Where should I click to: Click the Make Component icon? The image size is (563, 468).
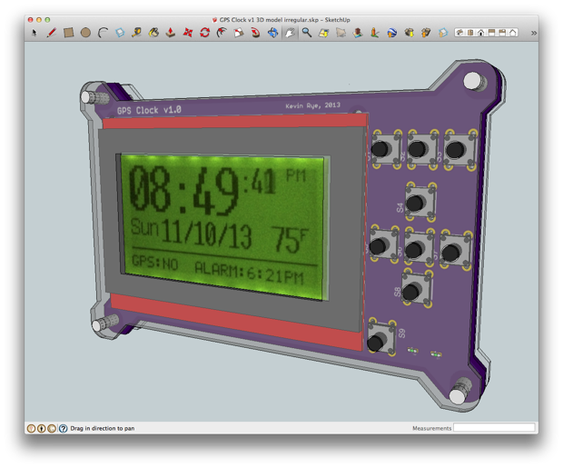click(120, 33)
